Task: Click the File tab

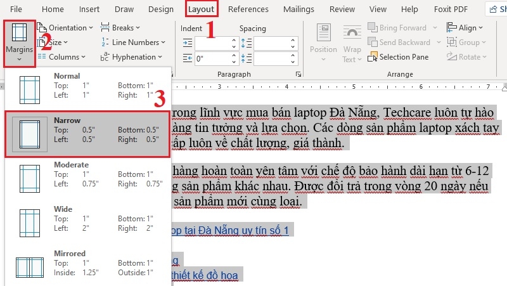Action: click(16, 9)
